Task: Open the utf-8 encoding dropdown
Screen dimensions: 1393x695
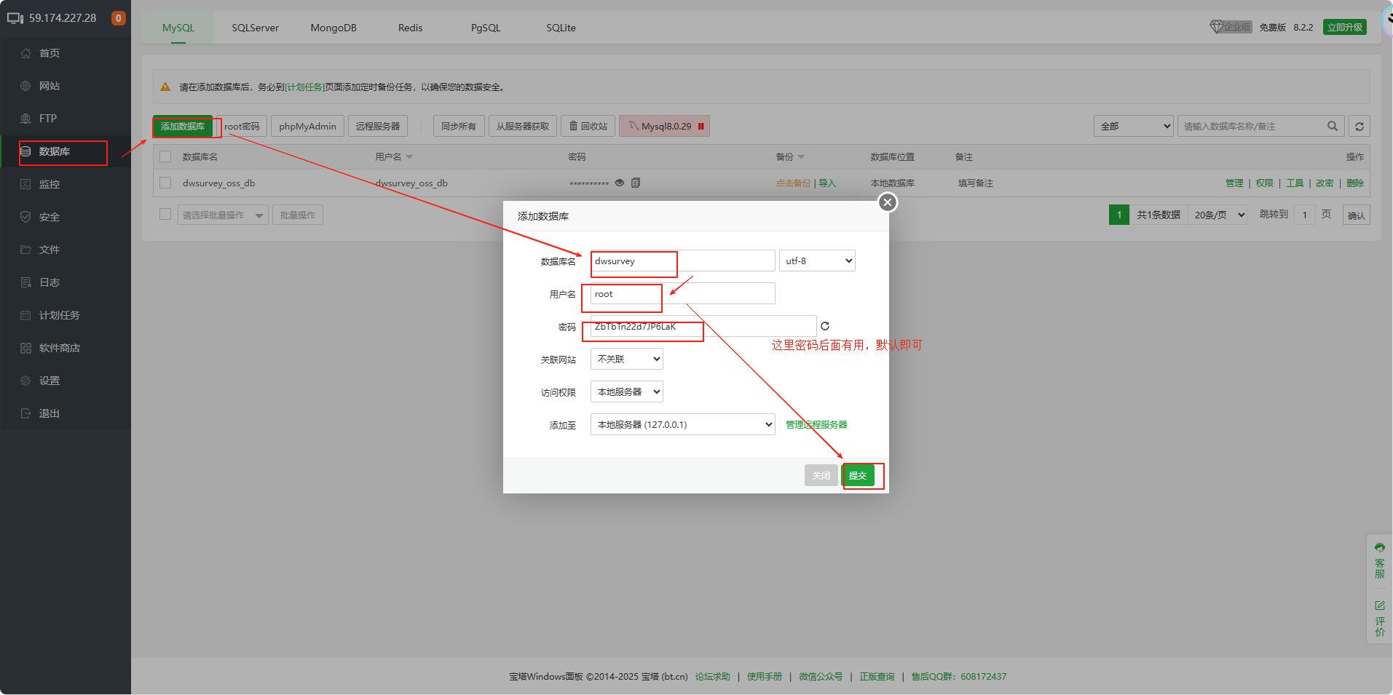Action: click(817, 261)
